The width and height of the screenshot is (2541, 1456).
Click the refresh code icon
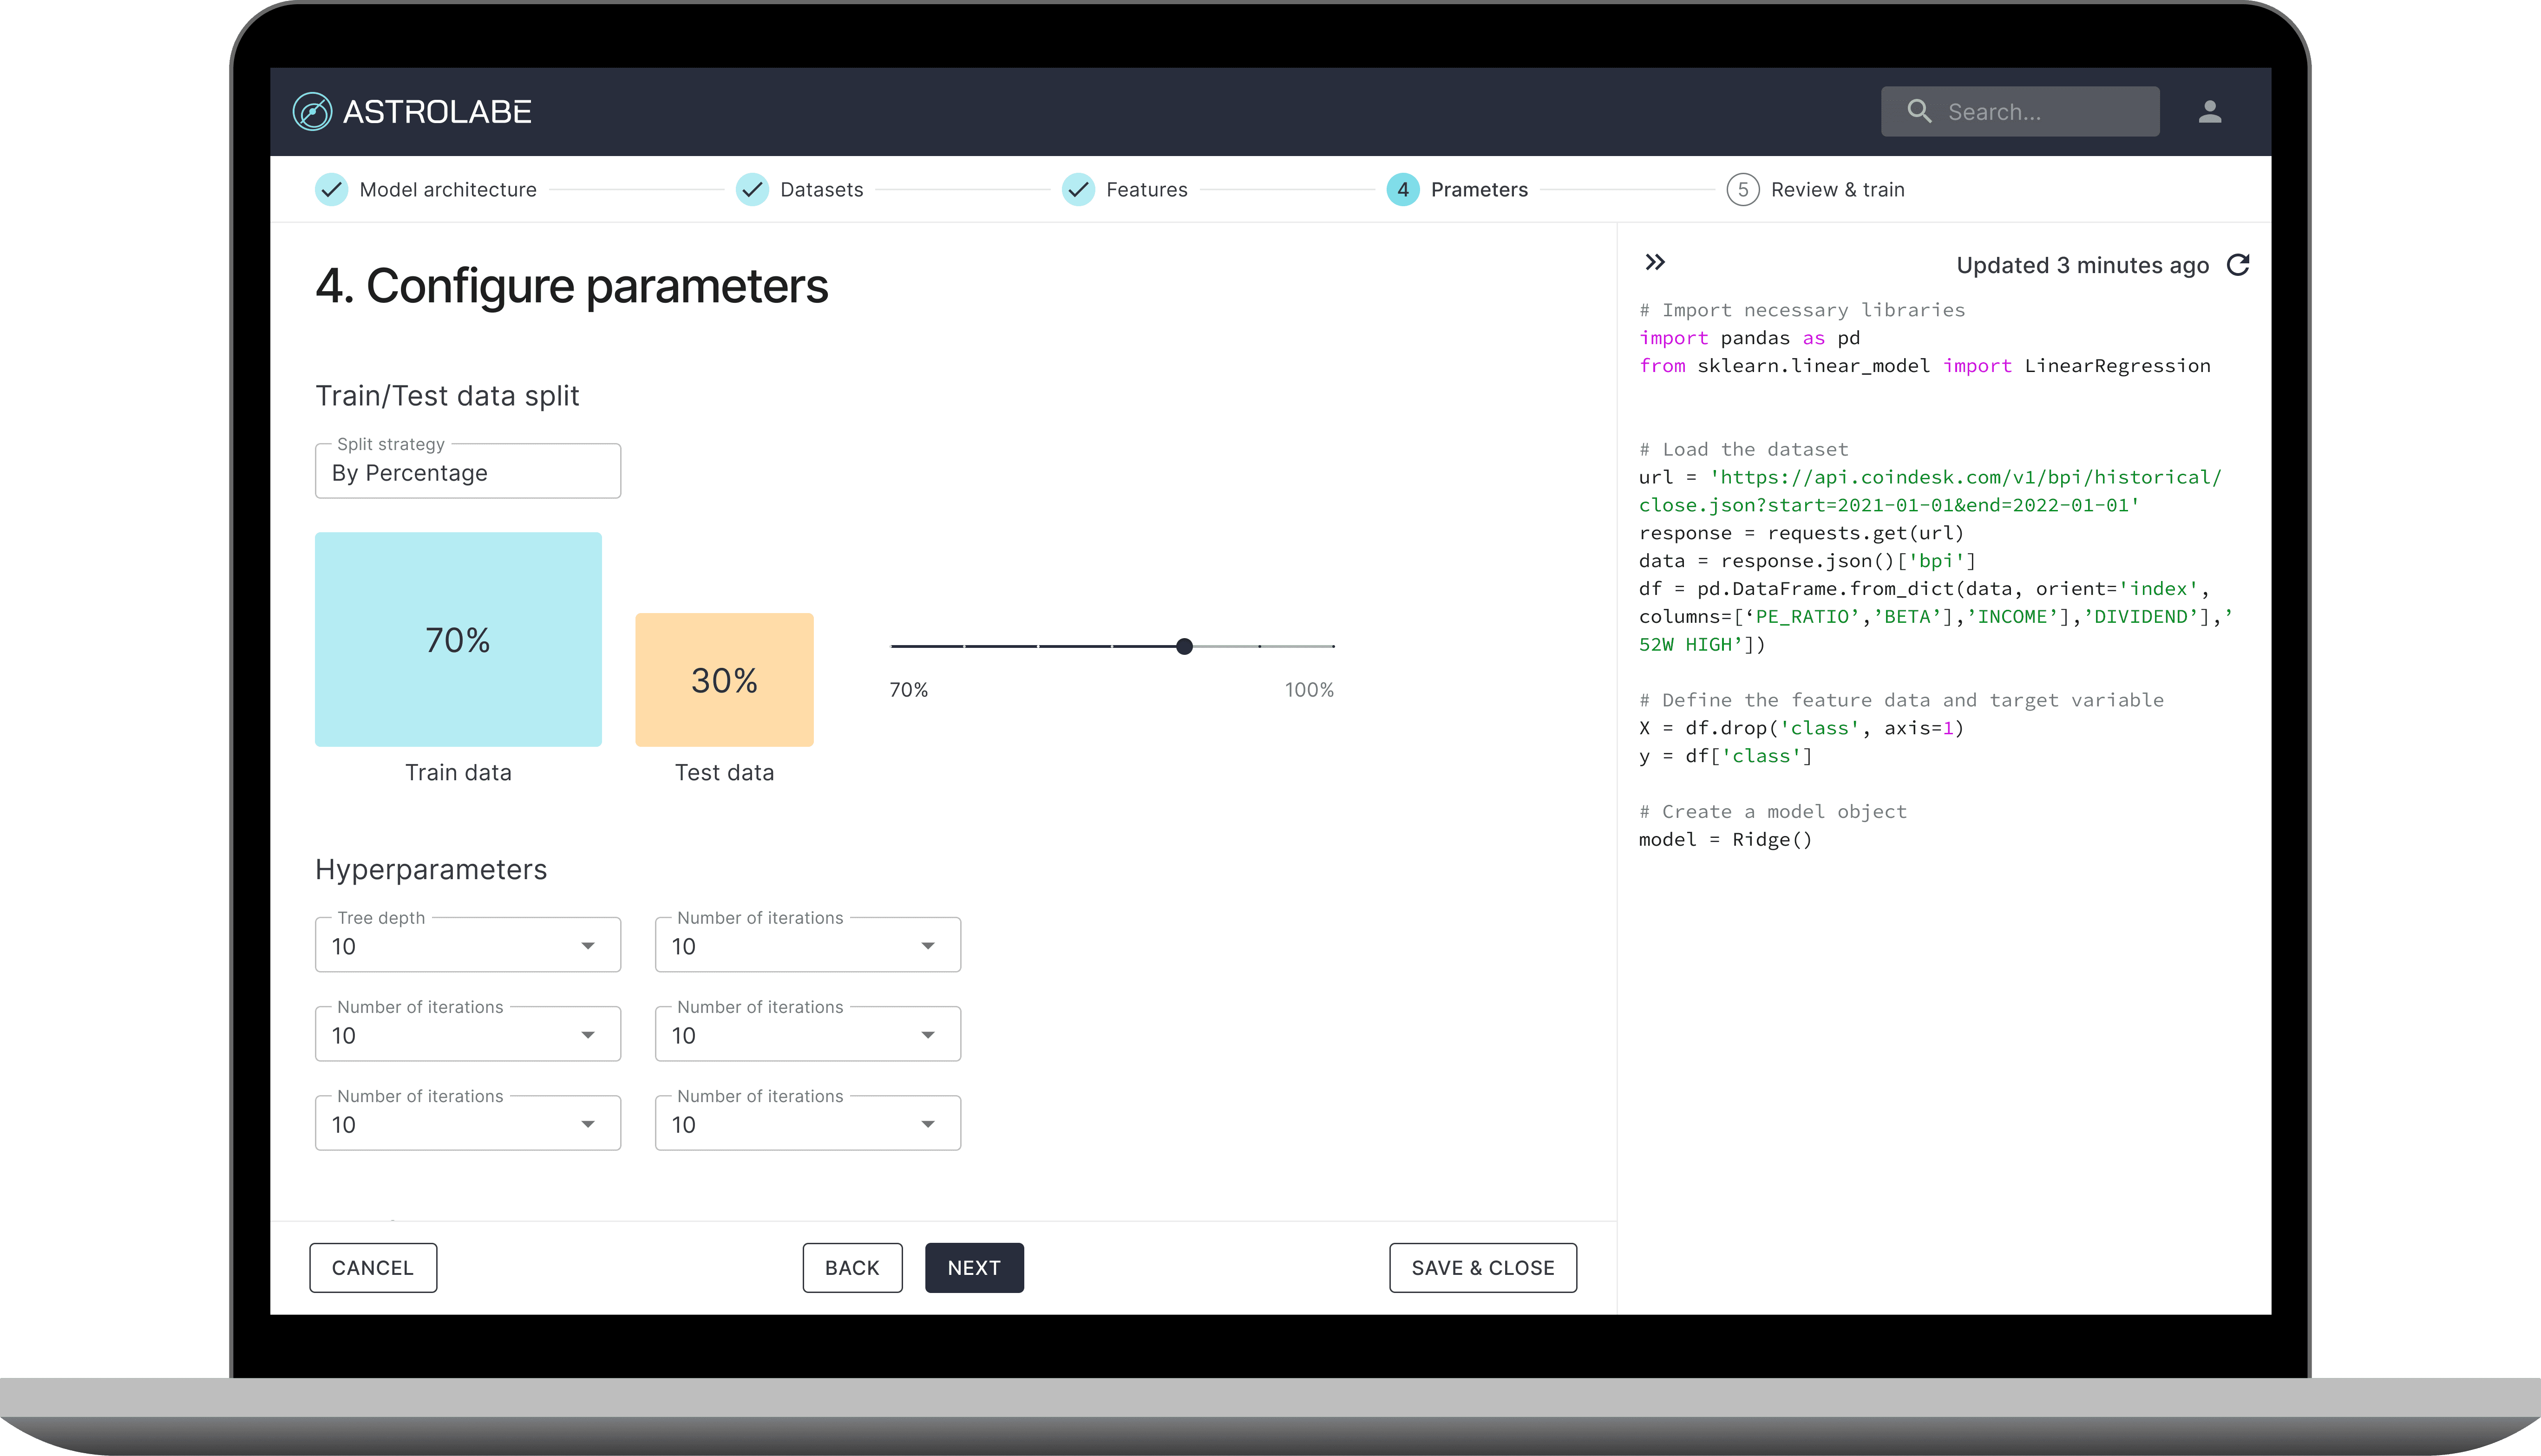click(x=2238, y=265)
